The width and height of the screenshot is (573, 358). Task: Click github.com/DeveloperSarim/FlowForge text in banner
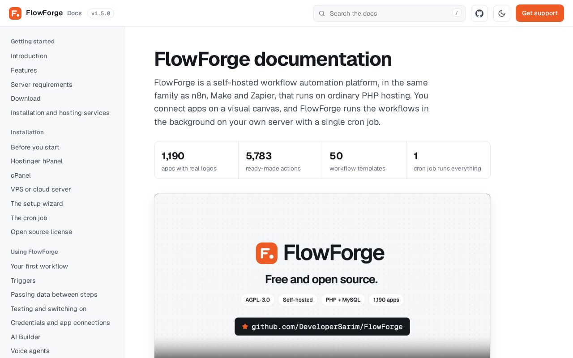[x=327, y=327]
